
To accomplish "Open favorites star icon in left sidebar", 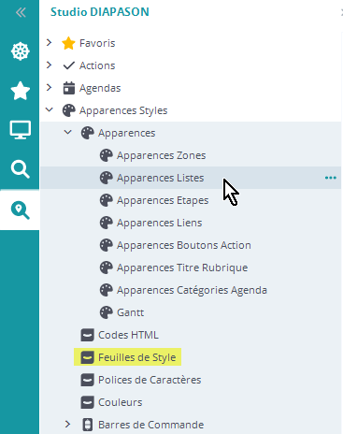I will 20,91.
